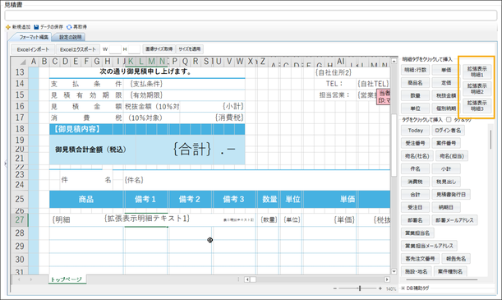
Task: Click the sheet horizontal scroll left arrow
Action: coord(246,279)
